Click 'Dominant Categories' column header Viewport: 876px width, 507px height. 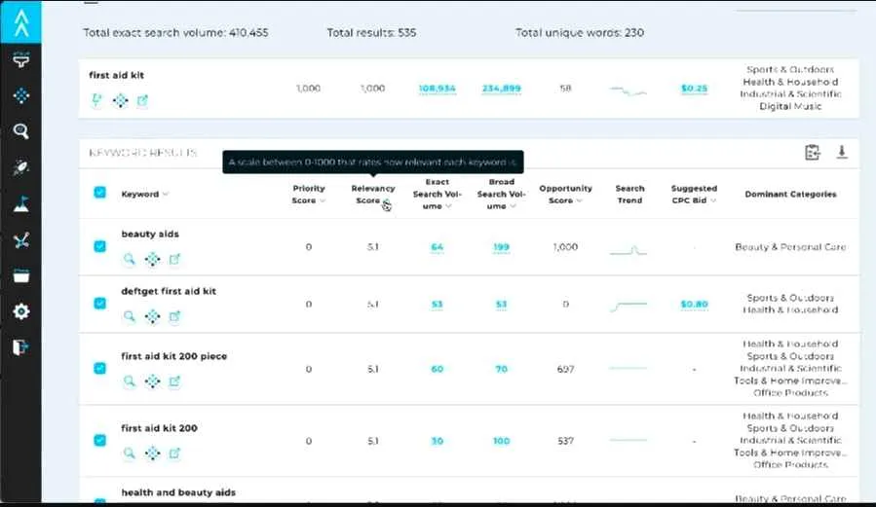coord(790,194)
